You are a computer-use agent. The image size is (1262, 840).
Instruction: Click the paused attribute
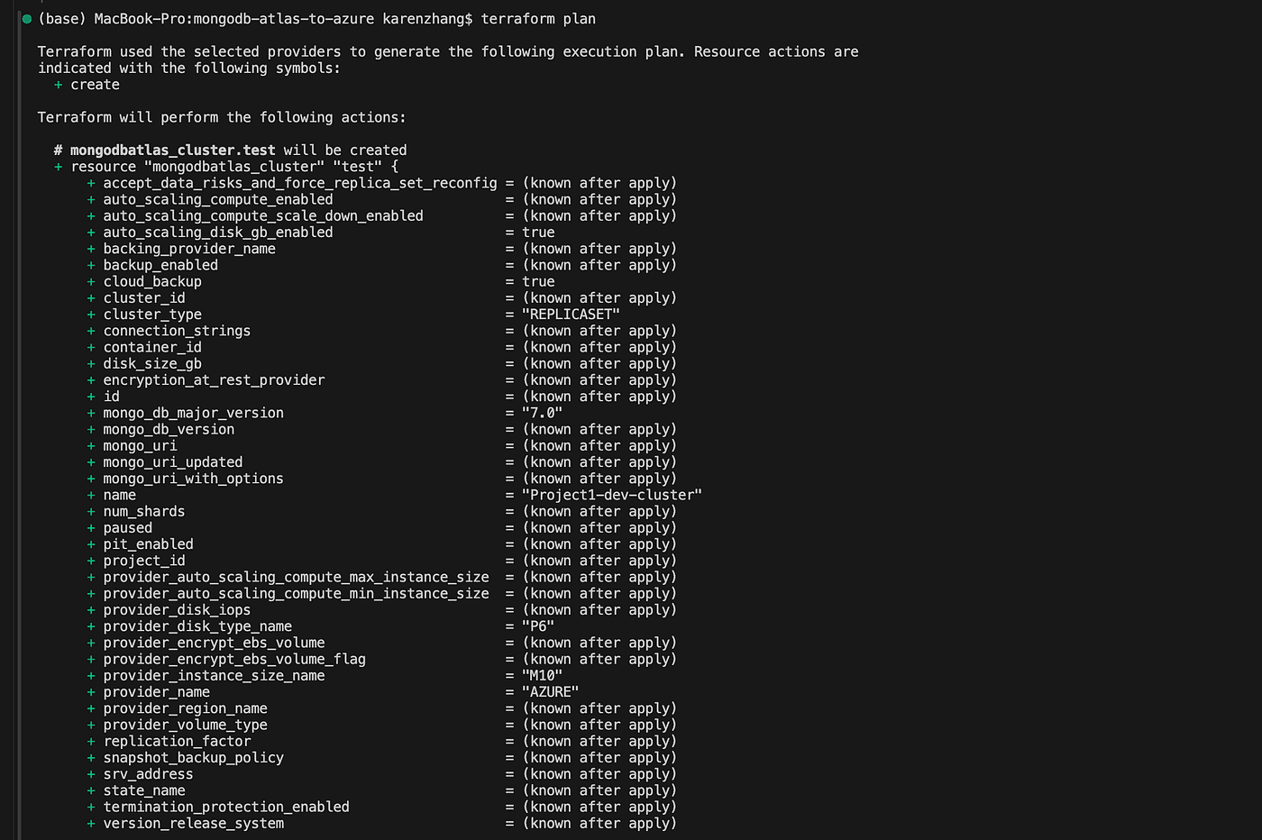tap(128, 528)
